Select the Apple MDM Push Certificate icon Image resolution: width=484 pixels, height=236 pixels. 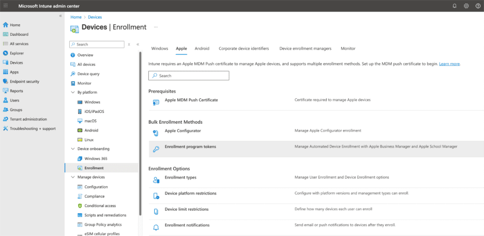156,102
